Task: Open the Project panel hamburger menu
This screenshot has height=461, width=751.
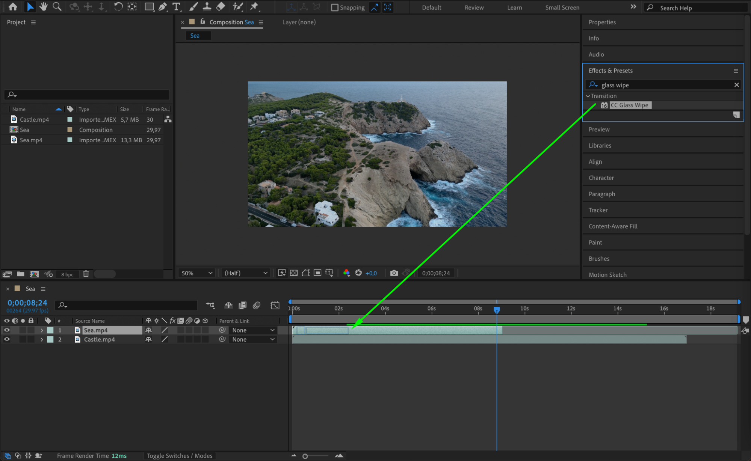Action: (x=33, y=22)
